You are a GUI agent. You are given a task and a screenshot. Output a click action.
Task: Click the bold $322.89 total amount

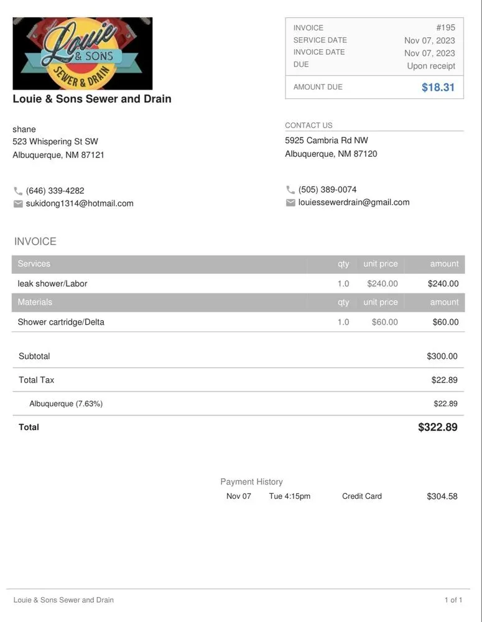[438, 427]
